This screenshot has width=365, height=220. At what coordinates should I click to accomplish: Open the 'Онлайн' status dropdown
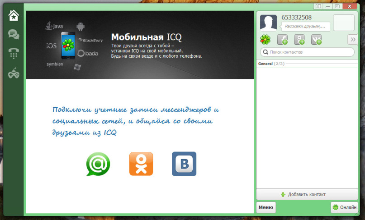point(345,207)
